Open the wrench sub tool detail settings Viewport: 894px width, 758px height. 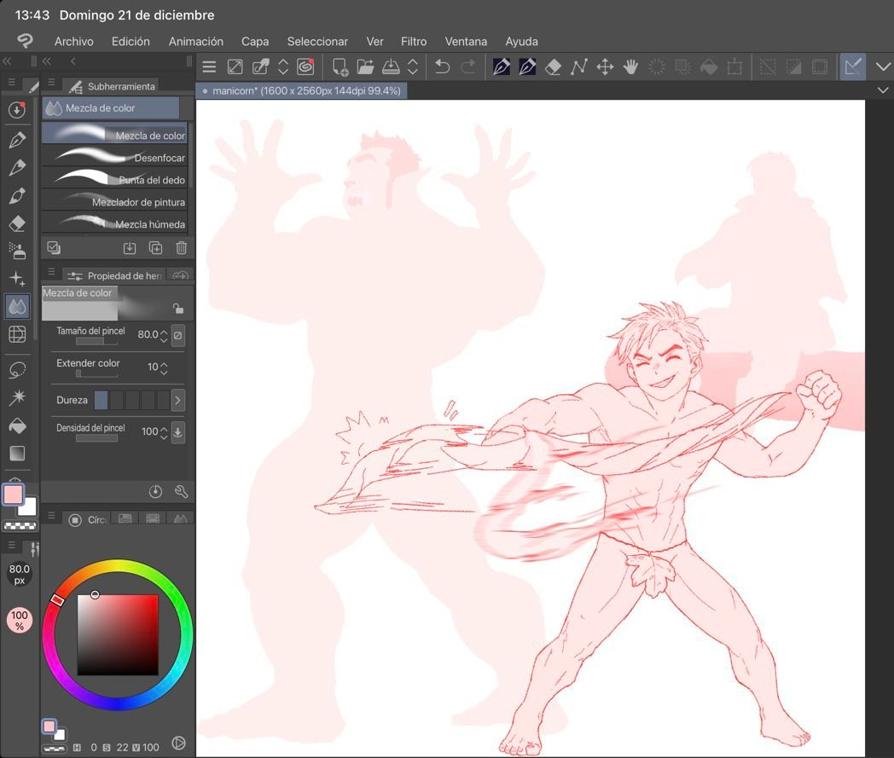point(181,491)
